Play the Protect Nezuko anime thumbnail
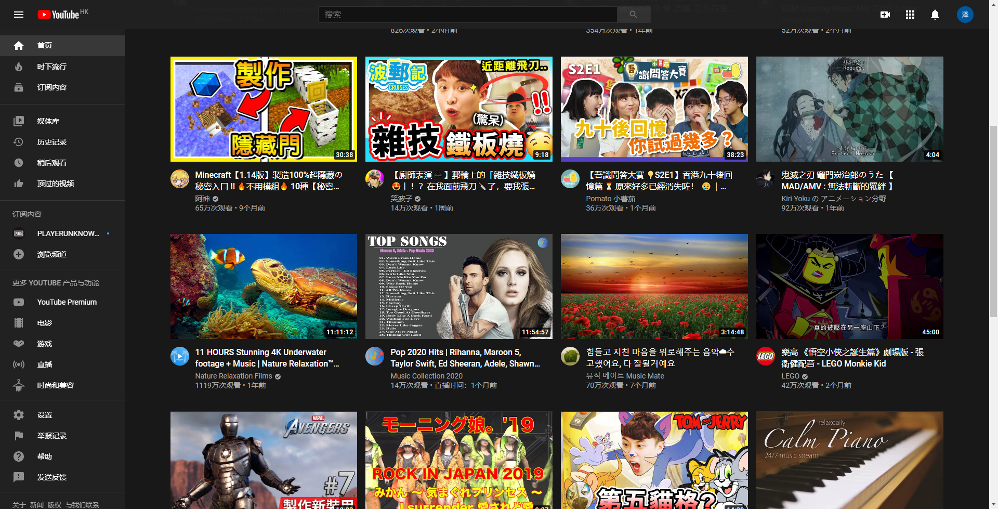Screen dimensions: 998x509 850,109
